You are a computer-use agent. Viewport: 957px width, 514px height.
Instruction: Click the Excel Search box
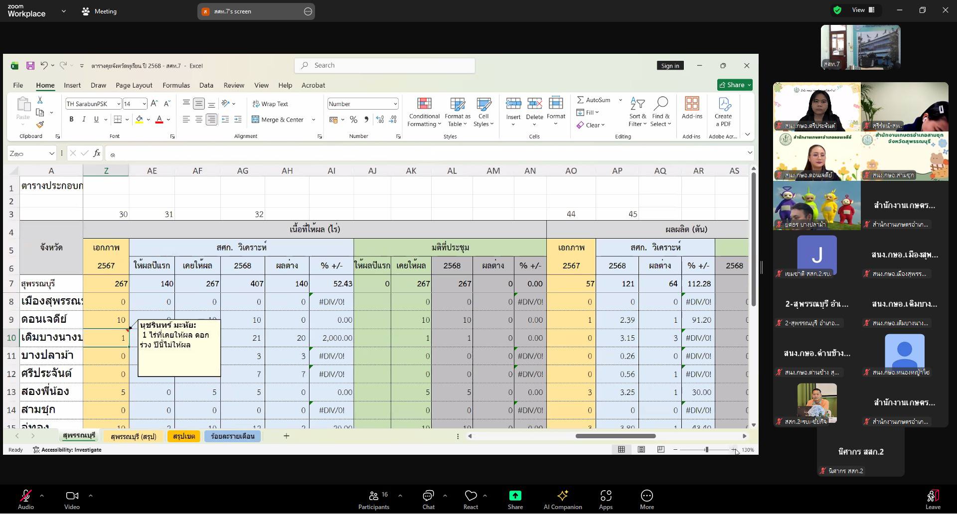(384, 66)
